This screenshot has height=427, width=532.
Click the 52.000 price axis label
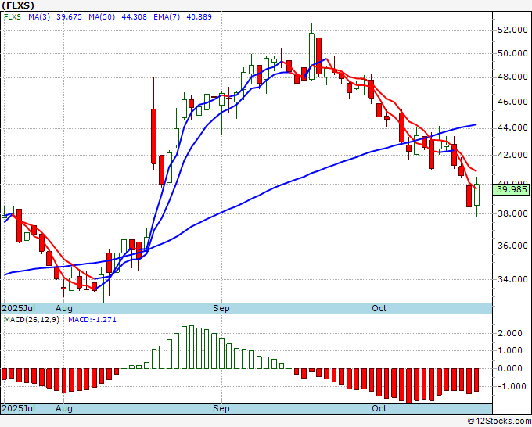tap(512, 30)
